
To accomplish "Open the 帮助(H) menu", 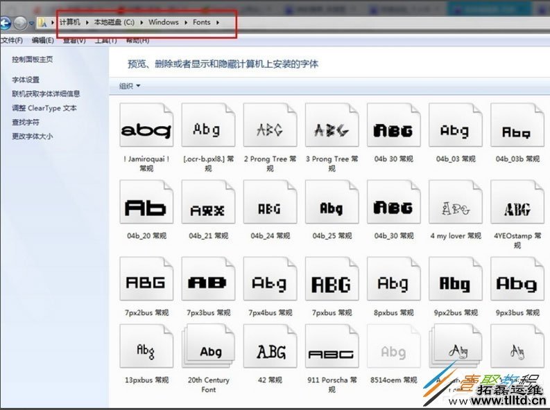I will (137, 40).
